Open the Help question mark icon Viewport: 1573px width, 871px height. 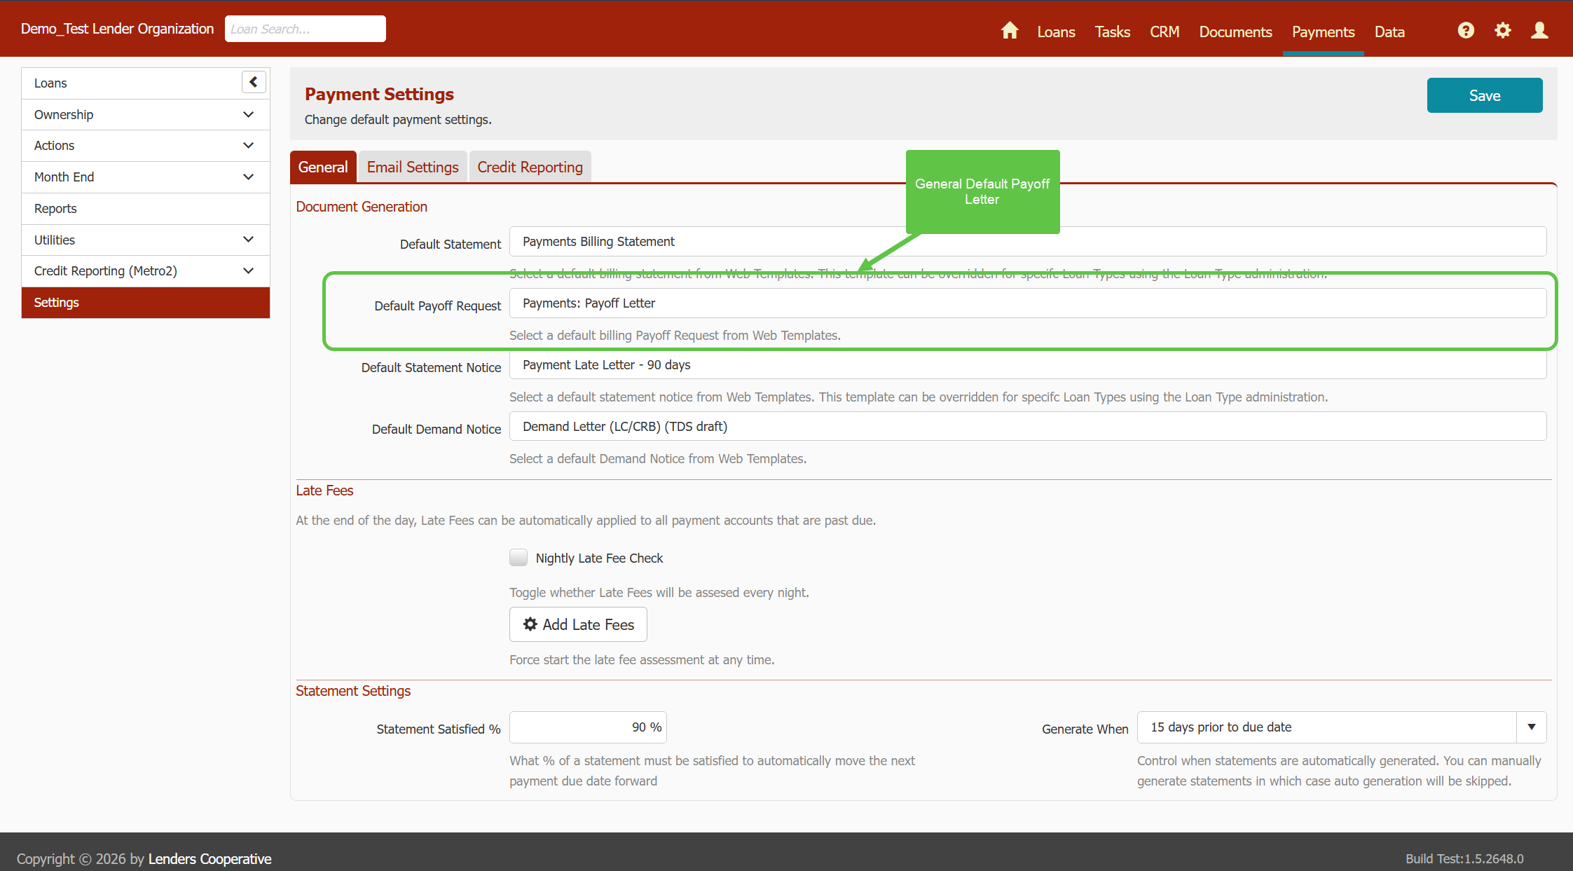point(1466,30)
